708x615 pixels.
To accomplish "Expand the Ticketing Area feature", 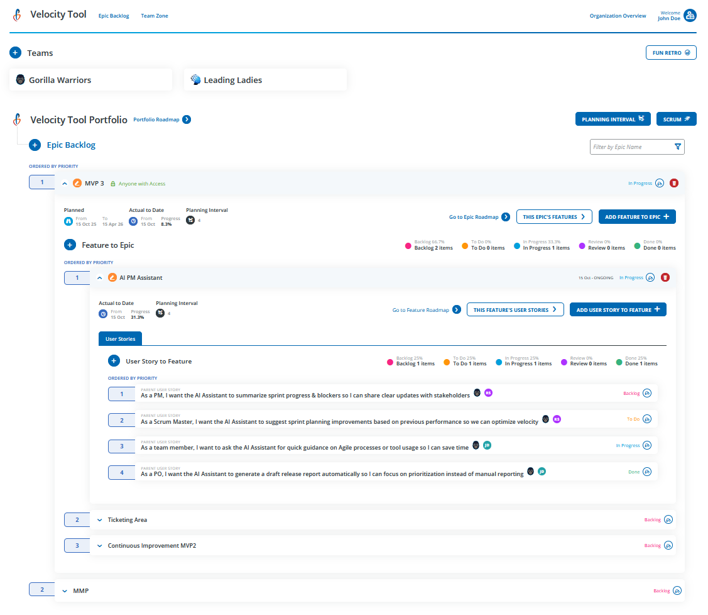I will tap(99, 519).
